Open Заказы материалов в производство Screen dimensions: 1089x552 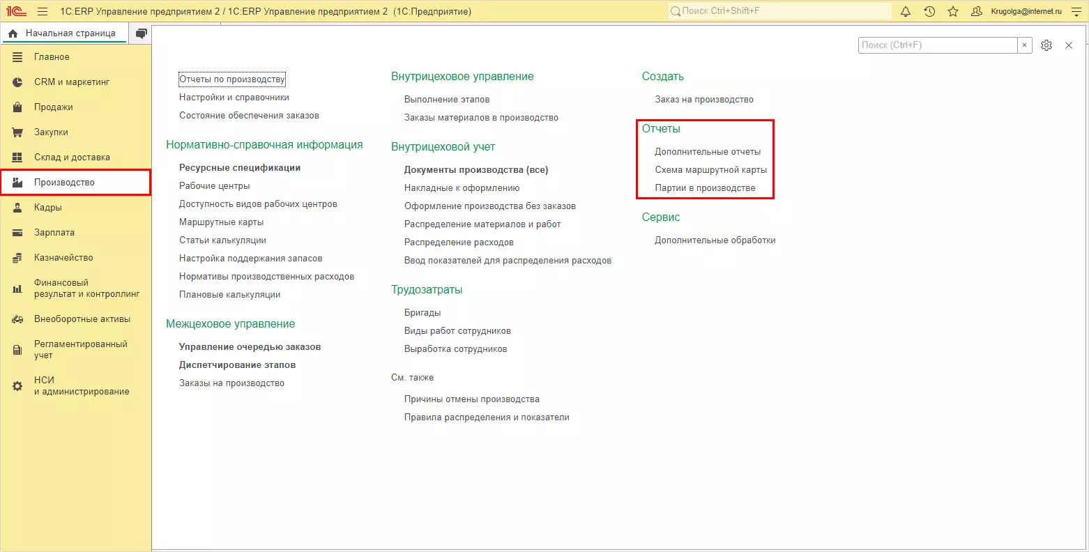coord(481,118)
